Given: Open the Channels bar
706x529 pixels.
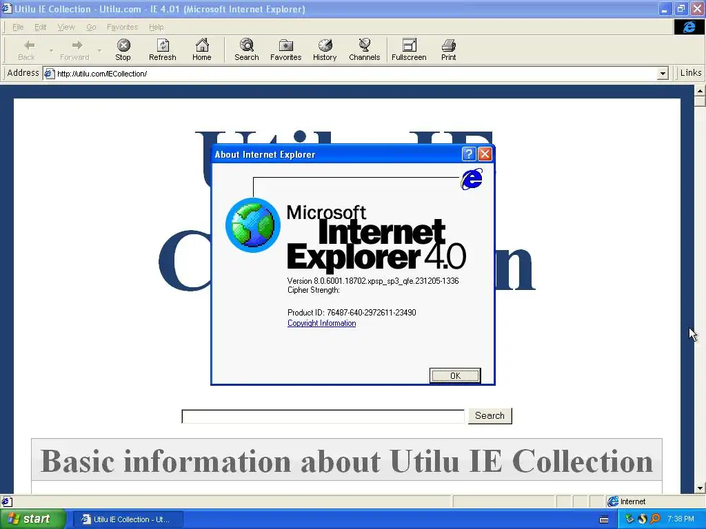Looking at the screenshot, I should coord(364,50).
